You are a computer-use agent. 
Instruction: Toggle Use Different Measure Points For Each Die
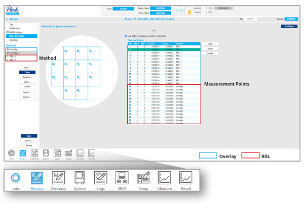pos(126,36)
